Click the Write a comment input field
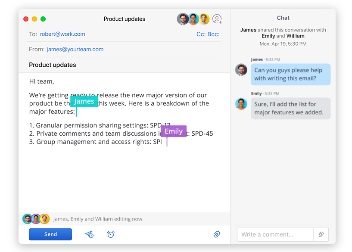 tap(271, 234)
